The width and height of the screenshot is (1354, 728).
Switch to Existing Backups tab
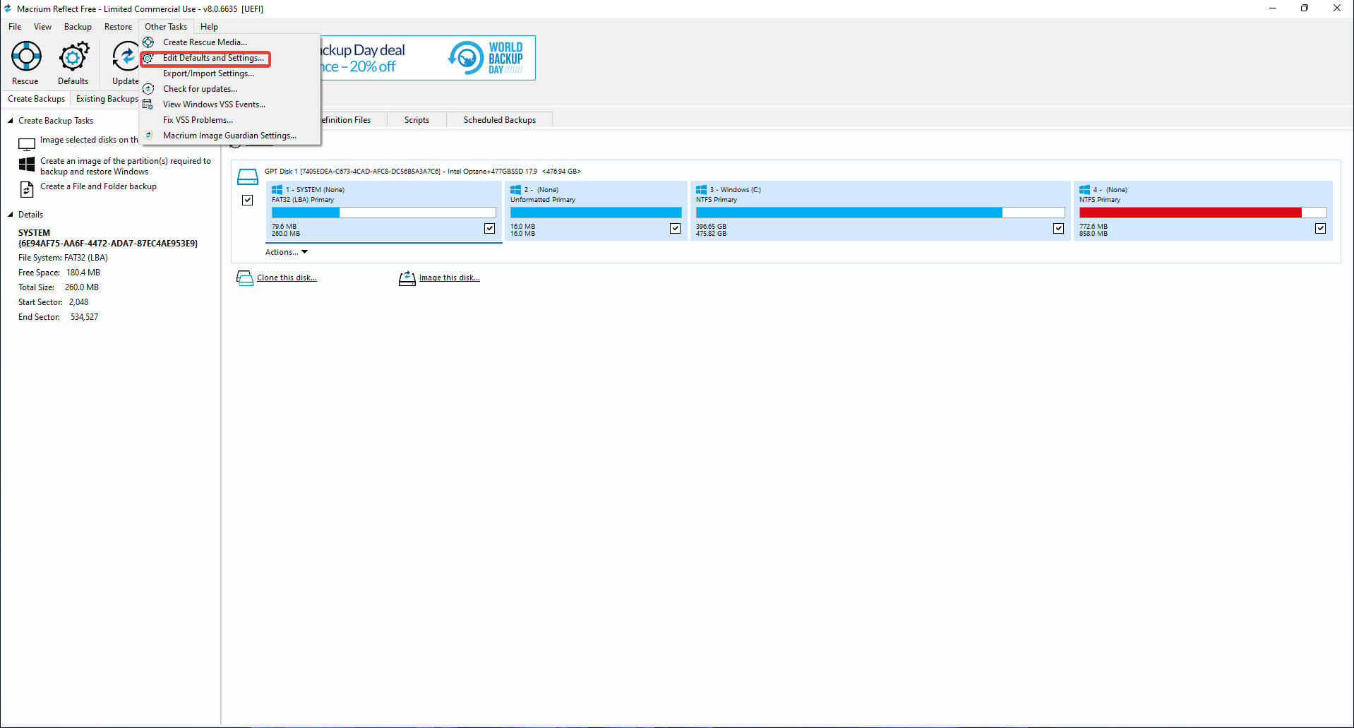tap(107, 99)
